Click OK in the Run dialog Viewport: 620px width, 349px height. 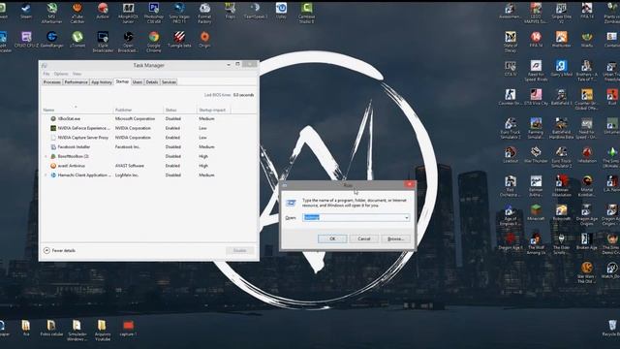(332, 238)
